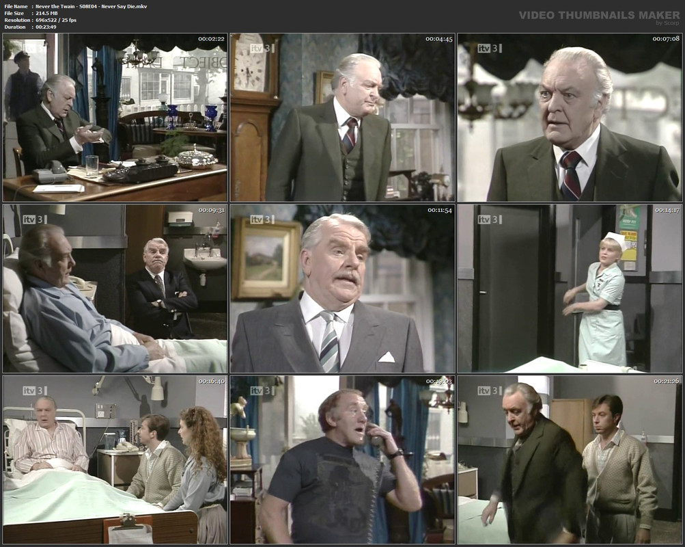The height and width of the screenshot is (547, 685).
Task: Click the file size value '214.5 MB'
Action: coord(46,13)
